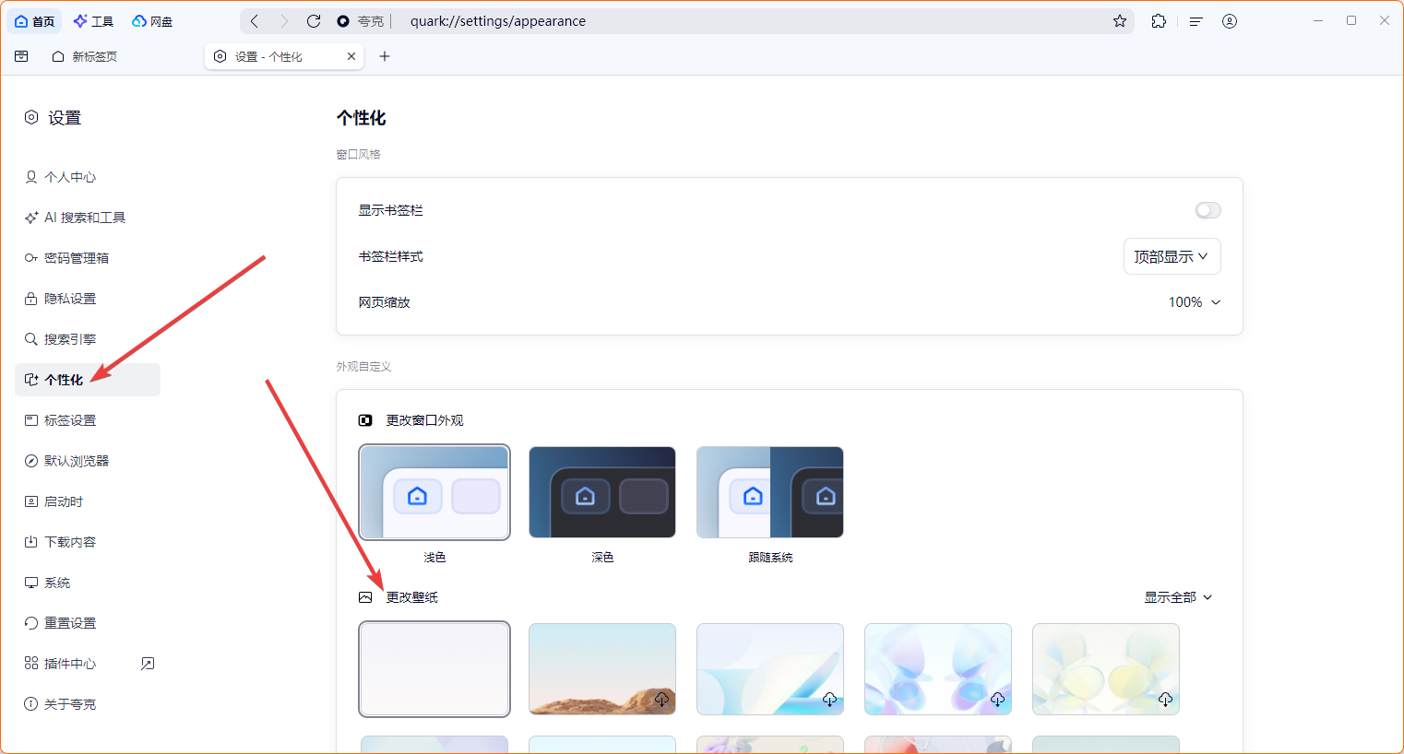Select the 跟随系统 follow-system theme
The image size is (1404, 754).
point(770,492)
